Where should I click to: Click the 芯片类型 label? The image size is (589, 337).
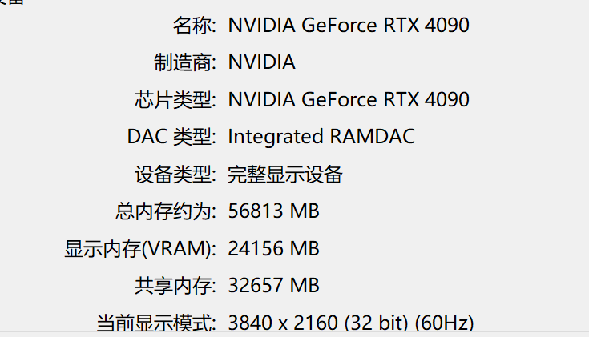pos(175,99)
